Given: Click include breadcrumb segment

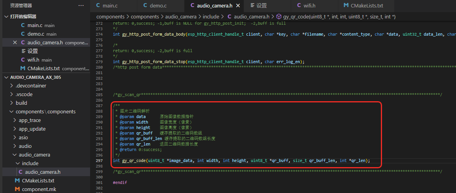Looking at the screenshot, I should [x=211, y=17].
